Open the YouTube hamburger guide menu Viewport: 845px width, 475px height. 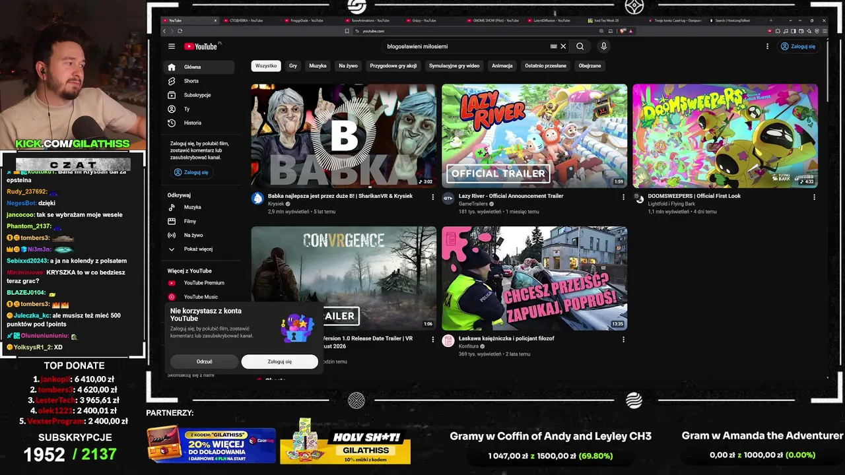172,46
